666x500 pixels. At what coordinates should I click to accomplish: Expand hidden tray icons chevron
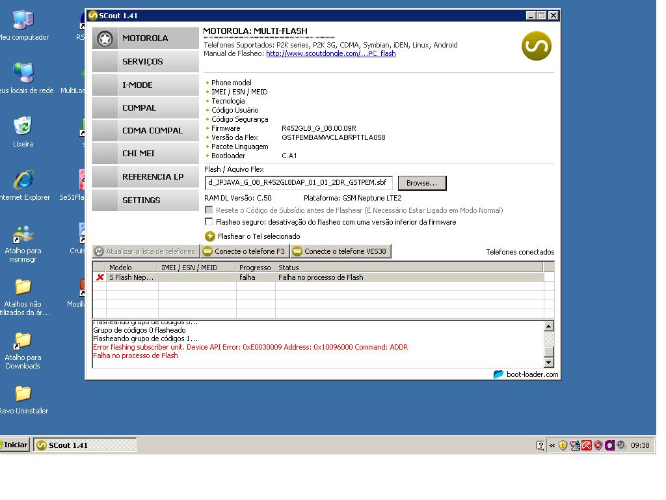[552, 445]
